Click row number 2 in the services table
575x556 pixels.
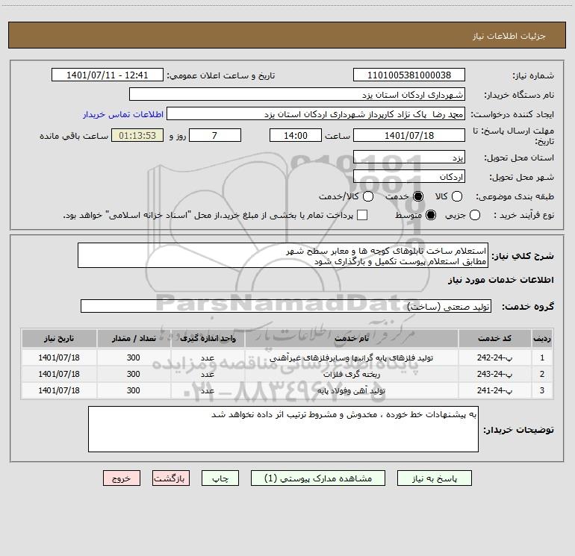(x=542, y=374)
